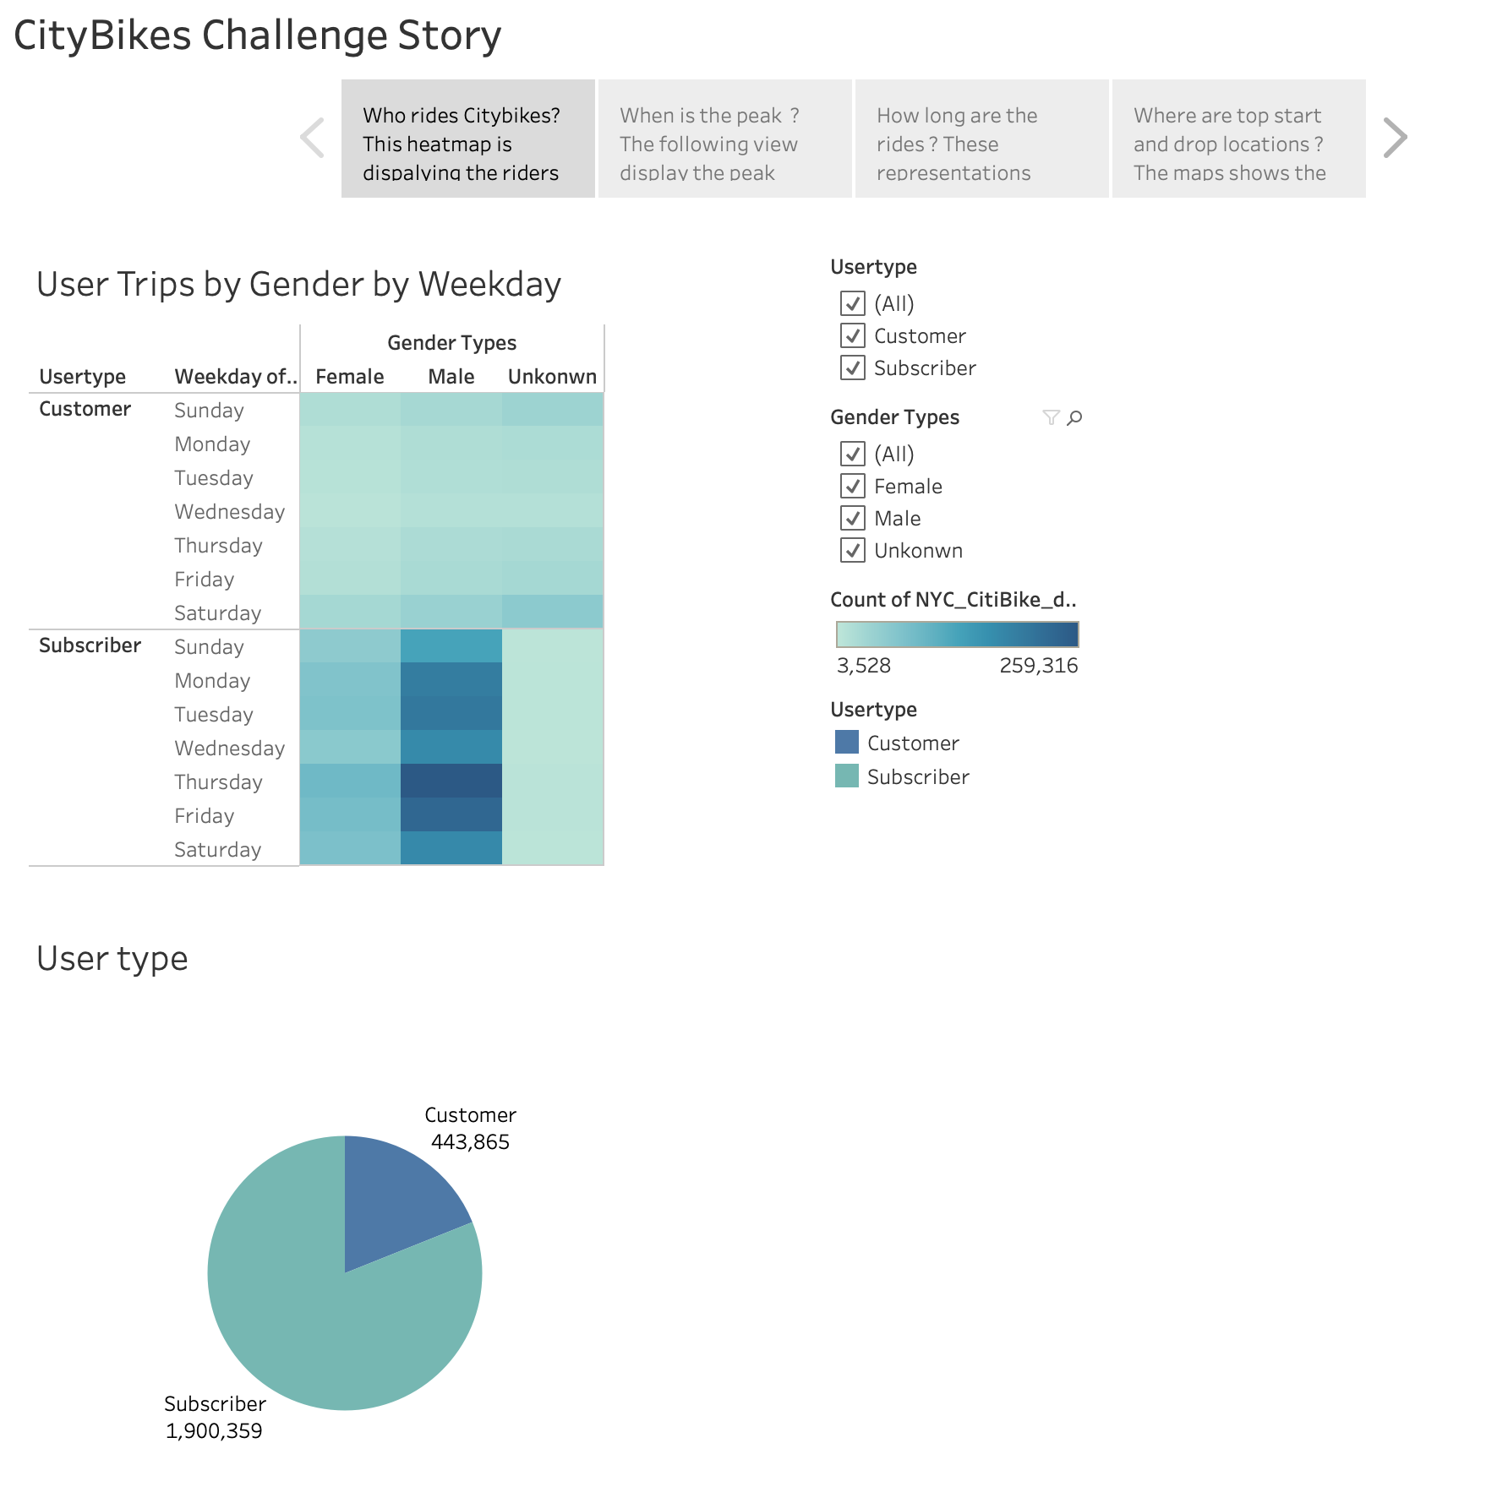Advance the story with the right arrow
The width and height of the screenshot is (1508, 1492).
click(1395, 137)
